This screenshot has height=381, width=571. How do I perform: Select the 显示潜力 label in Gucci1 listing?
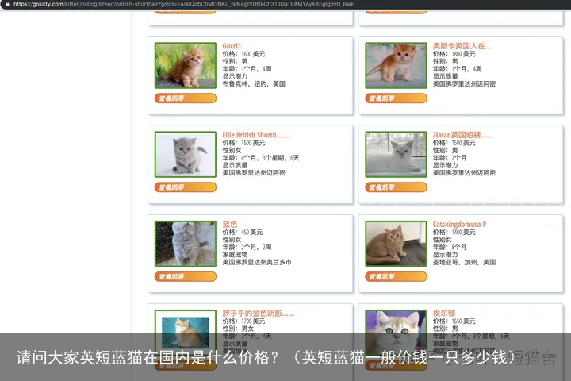point(235,76)
